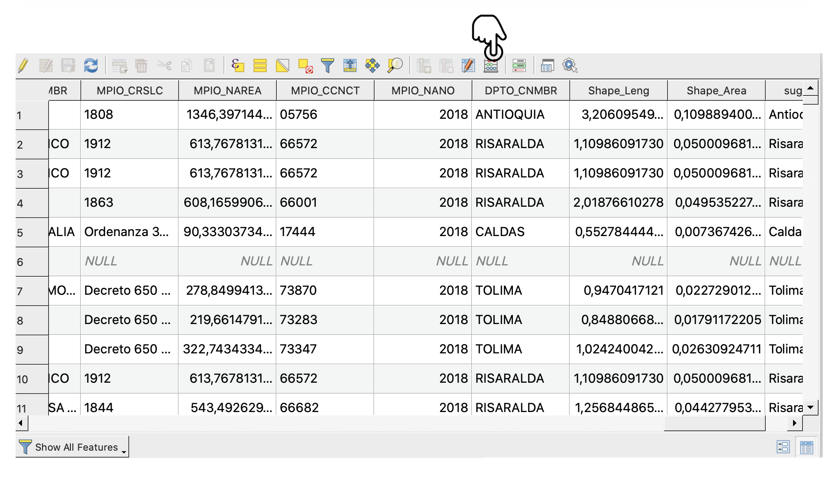Click the Copy selected rows icon
Image resolution: width=839 pixels, height=479 pixels.
187,65
